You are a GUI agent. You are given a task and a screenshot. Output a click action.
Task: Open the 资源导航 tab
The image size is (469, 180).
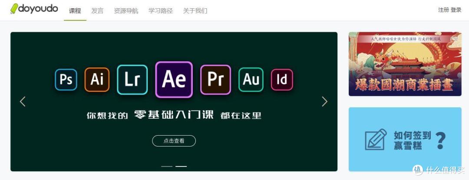coord(126,11)
